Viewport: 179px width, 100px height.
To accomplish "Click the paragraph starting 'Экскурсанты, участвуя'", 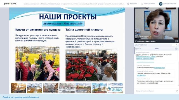I will pyautogui.click(x=37, y=38).
